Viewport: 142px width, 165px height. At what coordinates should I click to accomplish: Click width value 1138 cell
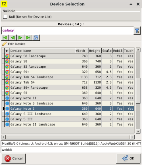(82, 77)
